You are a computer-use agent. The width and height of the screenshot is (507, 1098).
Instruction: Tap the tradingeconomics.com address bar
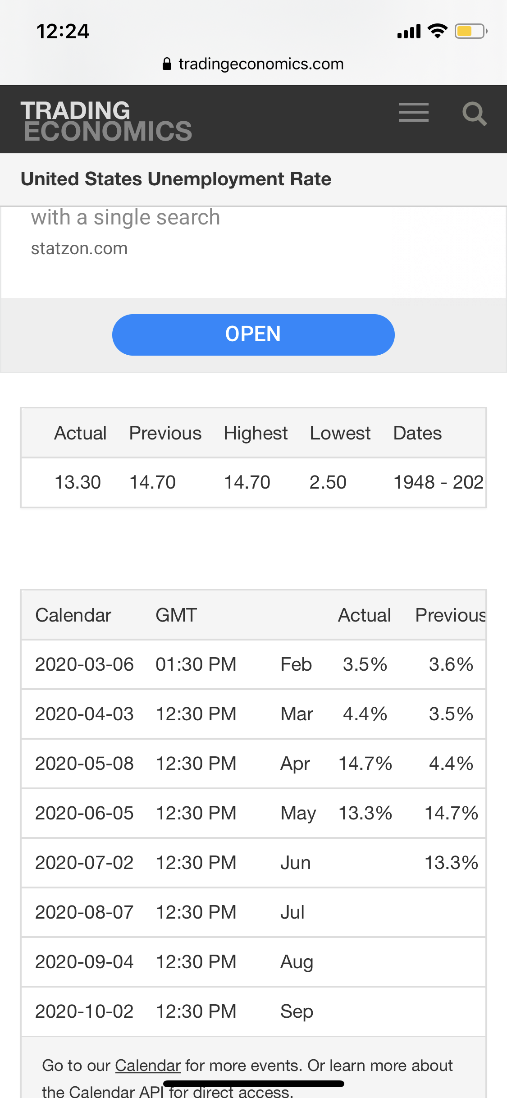[x=253, y=64]
